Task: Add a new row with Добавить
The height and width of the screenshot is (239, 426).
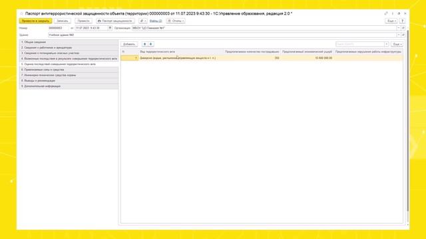Action: (129, 44)
